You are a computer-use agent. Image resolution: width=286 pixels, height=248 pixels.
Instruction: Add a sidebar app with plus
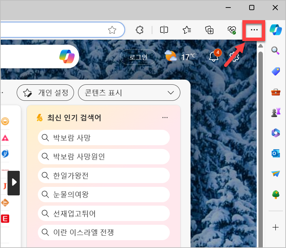[275, 228]
